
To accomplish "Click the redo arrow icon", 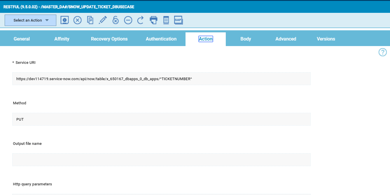I will [x=140, y=20].
